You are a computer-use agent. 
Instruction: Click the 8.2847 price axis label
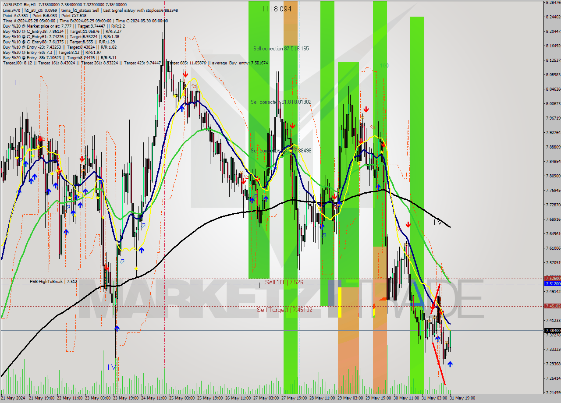click(x=553, y=3)
